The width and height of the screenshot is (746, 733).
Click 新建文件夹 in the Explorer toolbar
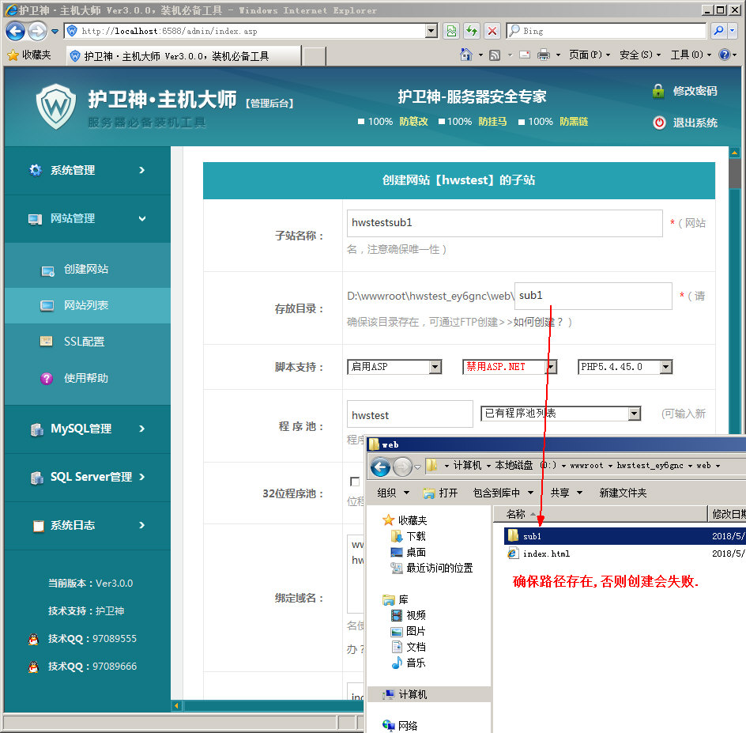(x=623, y=493)
